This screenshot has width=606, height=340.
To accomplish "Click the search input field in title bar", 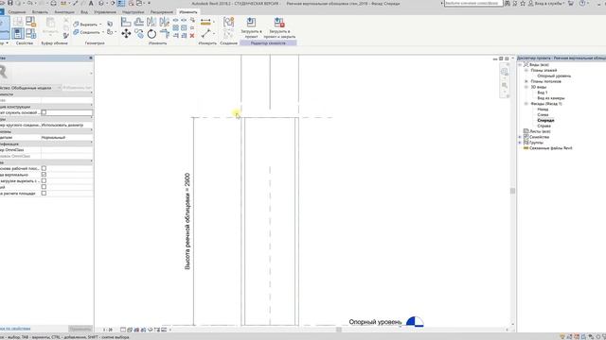I will [473, 3].
